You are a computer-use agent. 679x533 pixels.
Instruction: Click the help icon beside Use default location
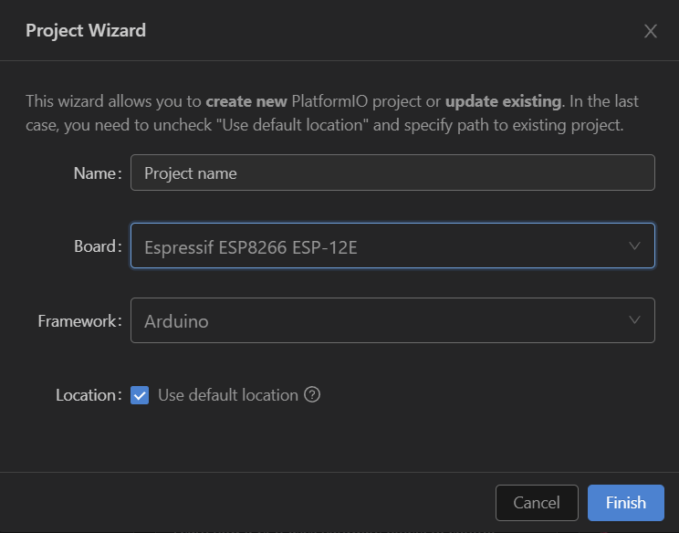click(x=312, y=395)
